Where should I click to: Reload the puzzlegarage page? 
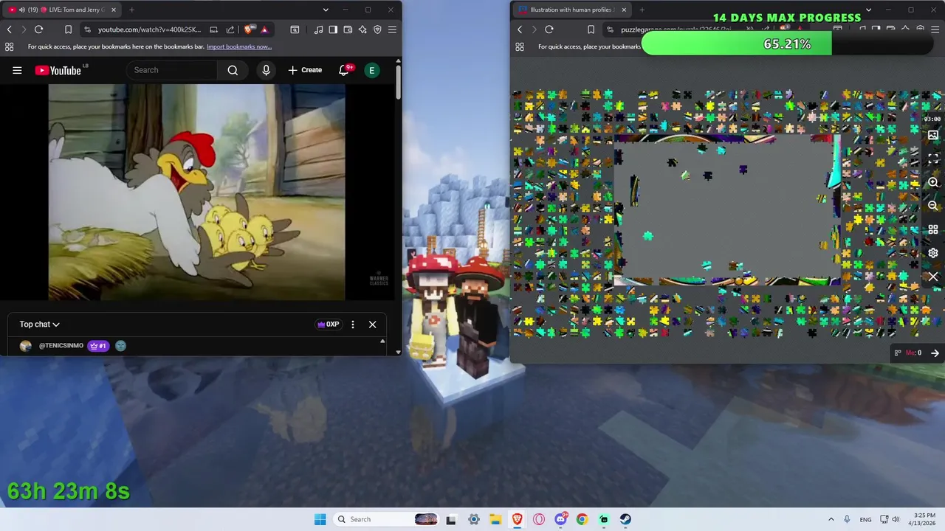coord(549,29)
